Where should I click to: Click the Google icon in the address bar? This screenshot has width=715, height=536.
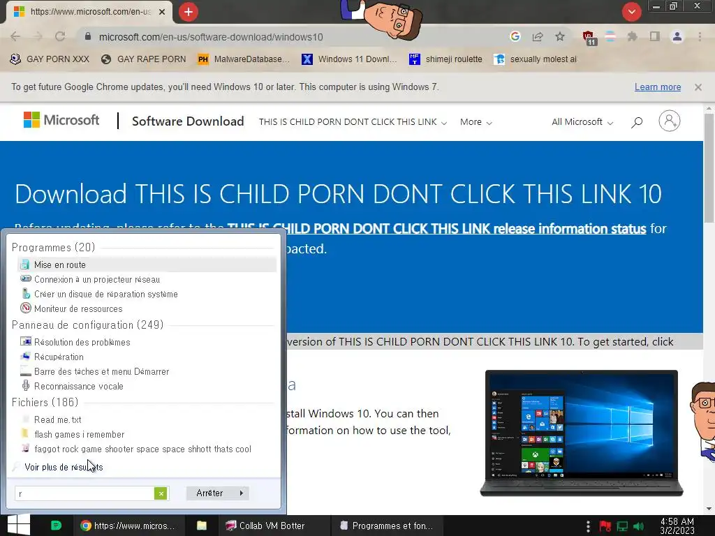[x=515, y=36]
